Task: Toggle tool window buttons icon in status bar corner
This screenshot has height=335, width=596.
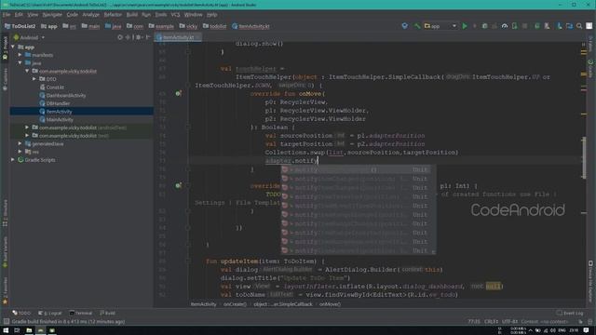Action: click(7, 321)
